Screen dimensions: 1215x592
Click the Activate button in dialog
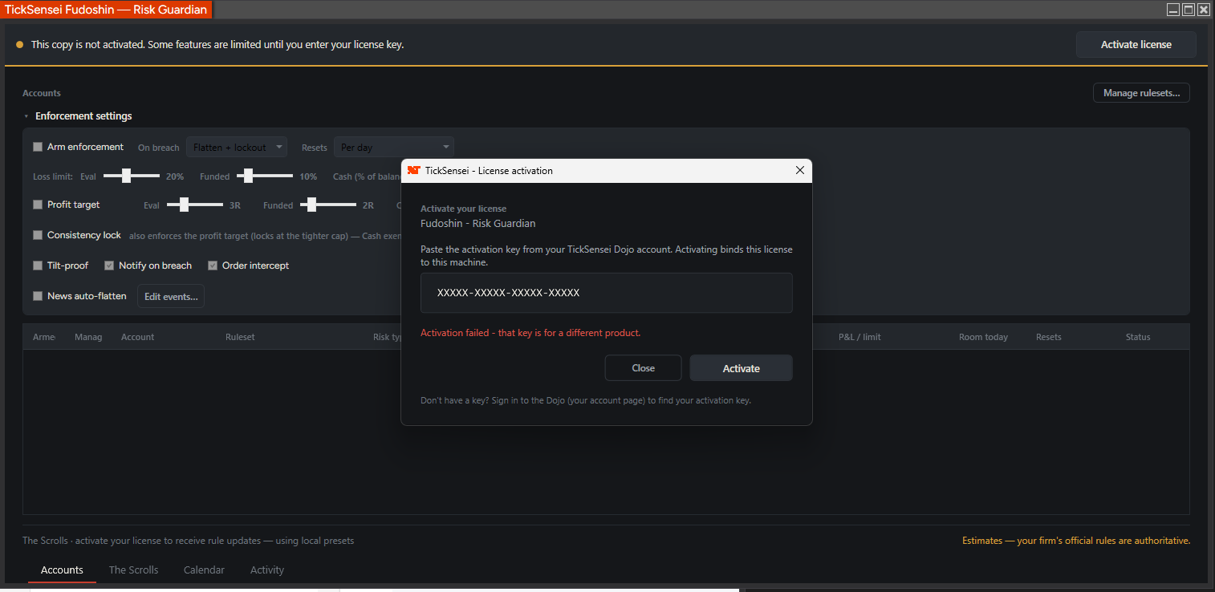pyautogui.click(x=742, y=368)
